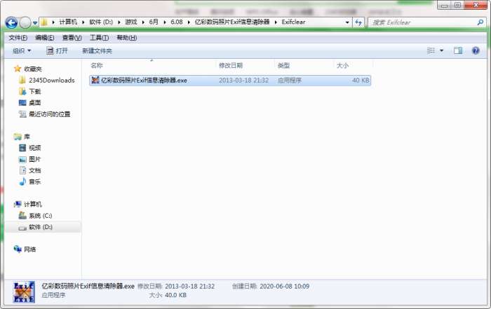Navigate to 6.08 in breadcrumb
Screen dimensions: 491x309
pyautogui.click(x=177, y=22)
